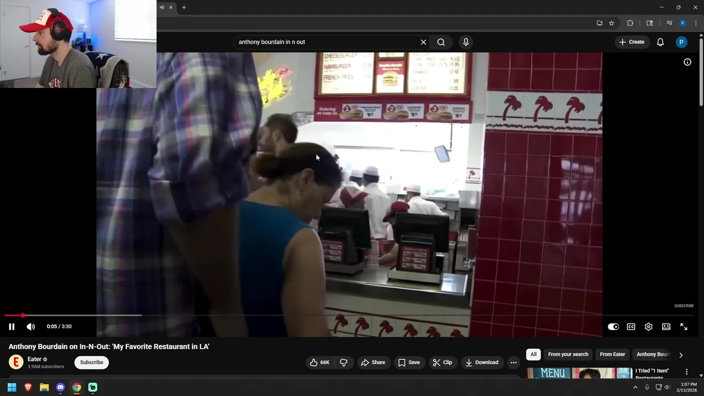Close the current browser tab
The width and height of the screenshot is (704, 396).
[170, 7]
